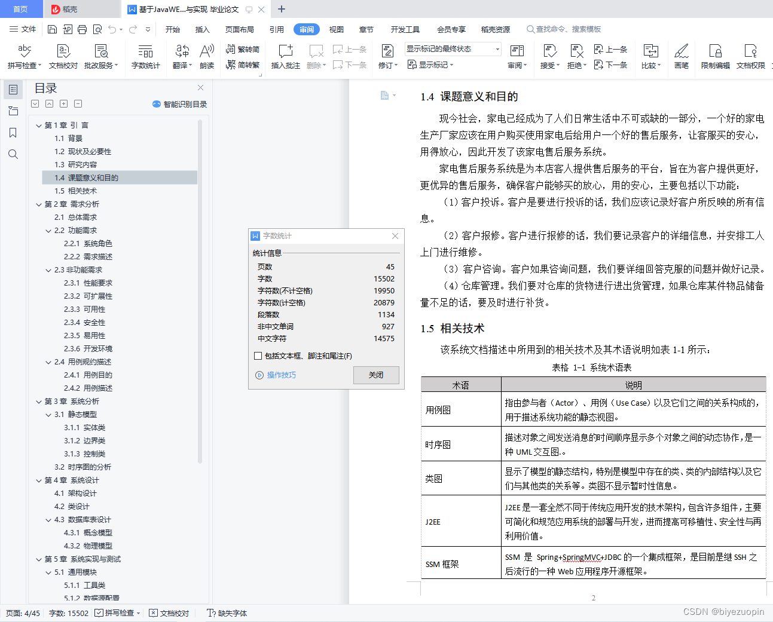Insert a comment with 插入批注
The width and height of the screenshot is (773, 622).
285,57
